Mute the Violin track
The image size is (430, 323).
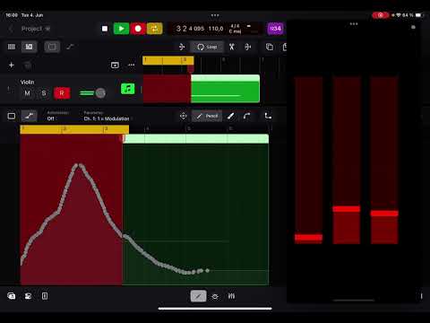point(27,93)
